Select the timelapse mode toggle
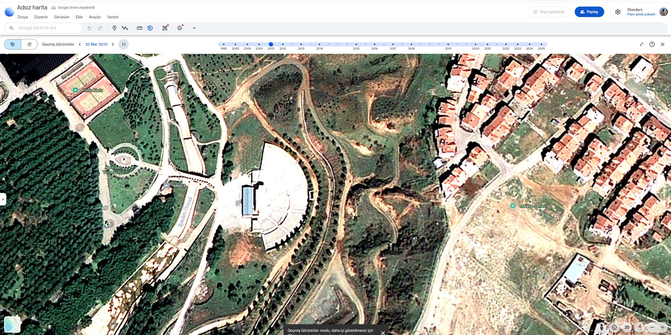The image size is (671, 335). [x=29, y=44]
